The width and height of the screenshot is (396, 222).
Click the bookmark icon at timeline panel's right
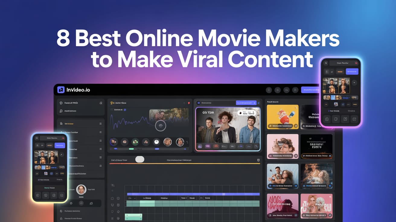258,160
